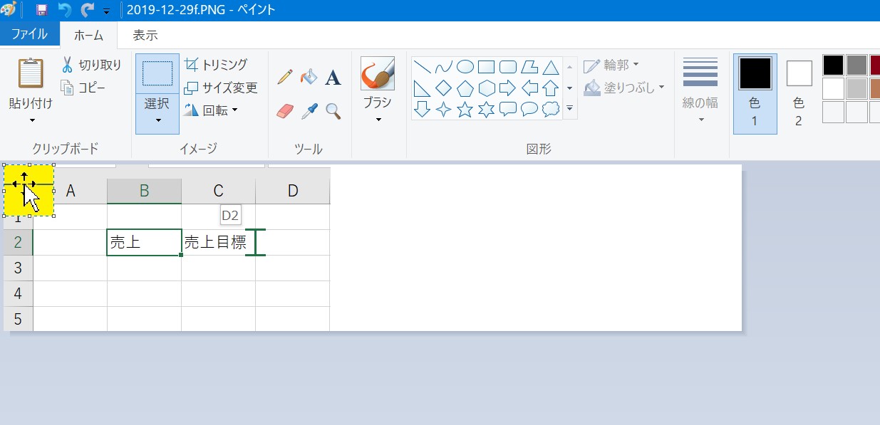Open the 線の幅 line width dropdown

pyautogui.click(x=700, y=90)
